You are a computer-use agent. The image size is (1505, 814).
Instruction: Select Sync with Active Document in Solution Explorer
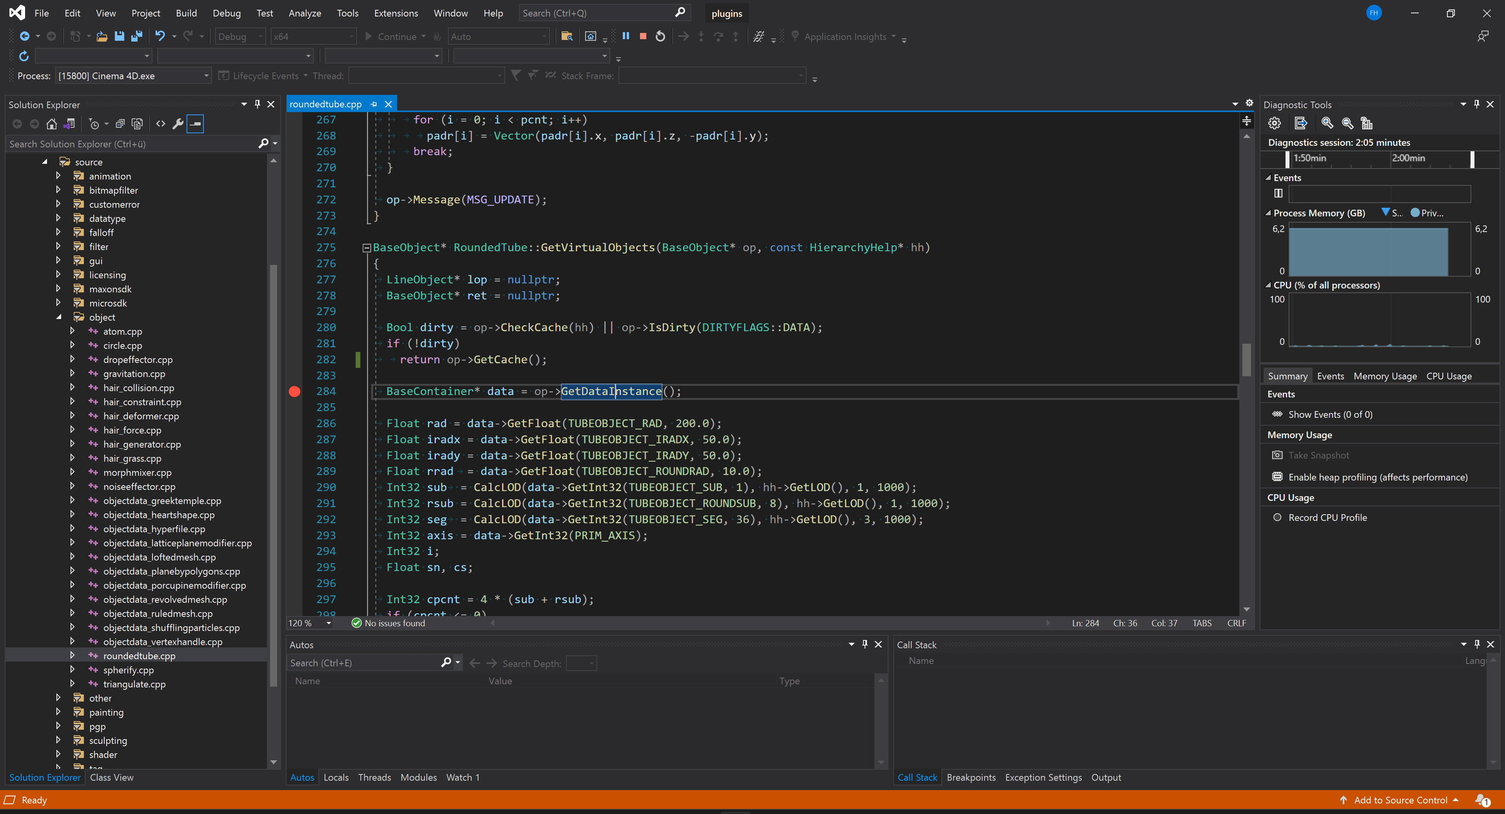pos(69,124)
